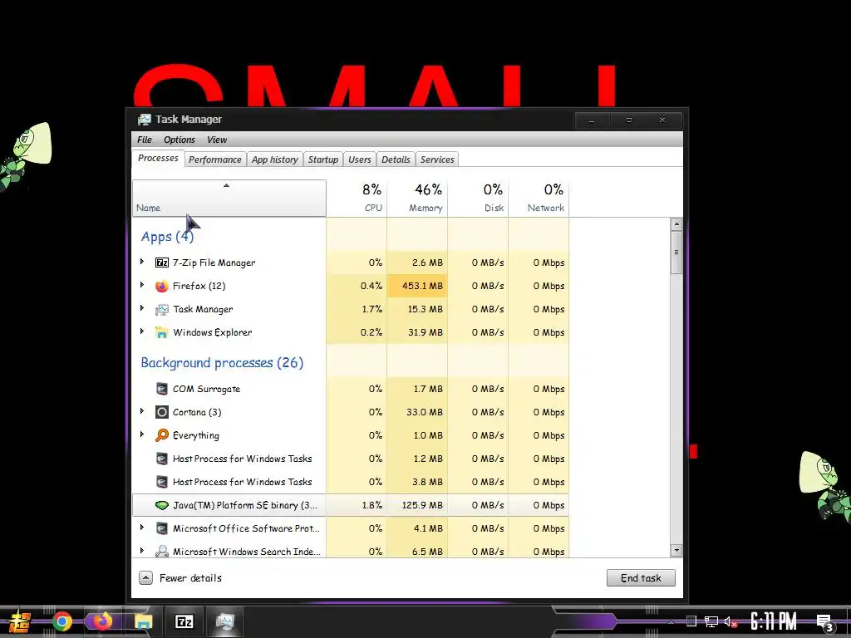Expand the Everything process entry
The width and height of the screenshot is (851, 638).
click(142, 434)
